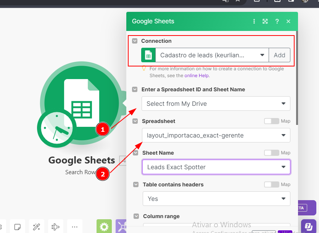This screenshot has height=233, width=319.
Task: Open the Yes dropdown for table headers
Action: coord(216,199)
